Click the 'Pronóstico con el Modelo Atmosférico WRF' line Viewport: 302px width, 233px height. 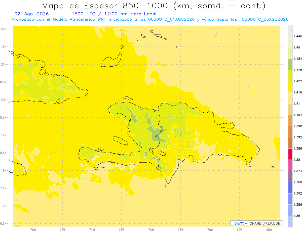pos(150,19)
